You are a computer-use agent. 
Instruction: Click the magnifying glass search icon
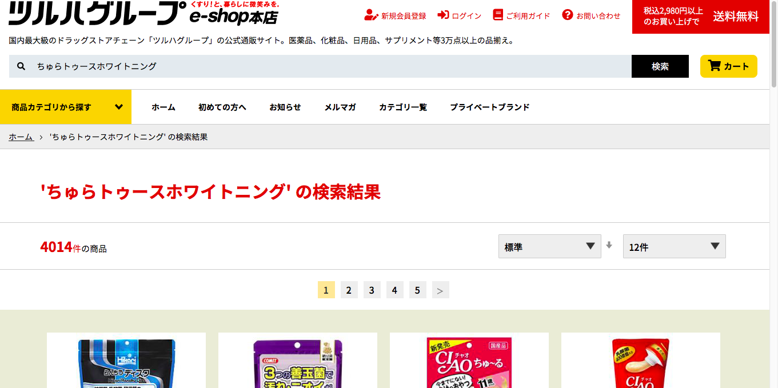(x=21, y=66)
